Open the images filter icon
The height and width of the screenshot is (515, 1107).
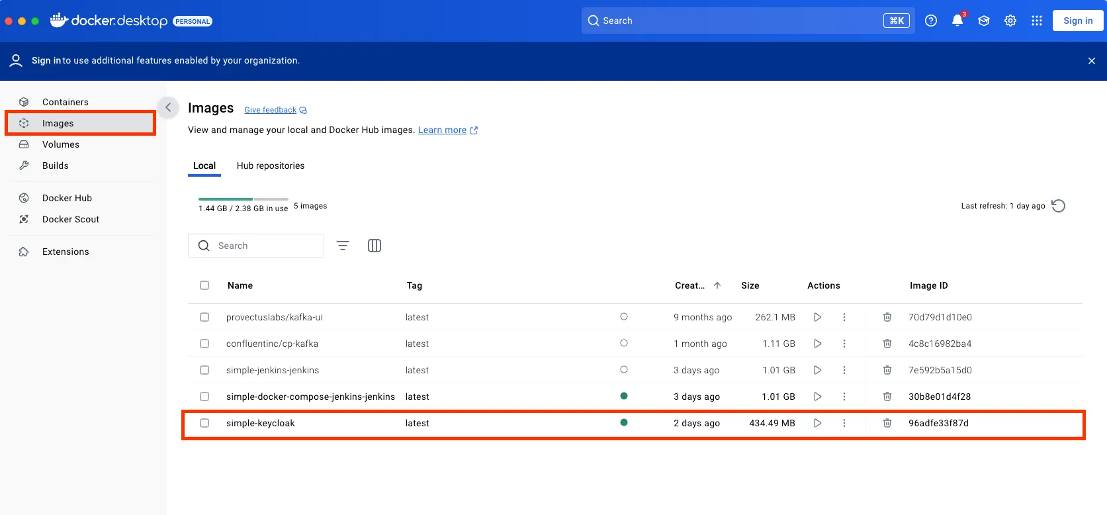[x=343, y=246]
